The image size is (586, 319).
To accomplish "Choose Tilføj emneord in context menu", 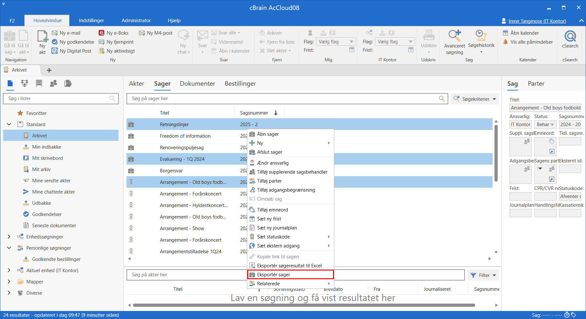I will click(x=291, y=210).
